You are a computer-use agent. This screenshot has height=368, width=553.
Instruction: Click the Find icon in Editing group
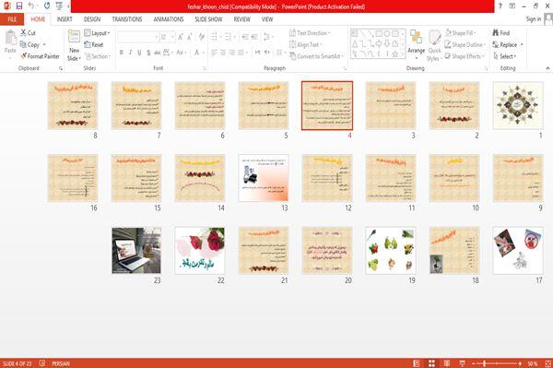496,32
